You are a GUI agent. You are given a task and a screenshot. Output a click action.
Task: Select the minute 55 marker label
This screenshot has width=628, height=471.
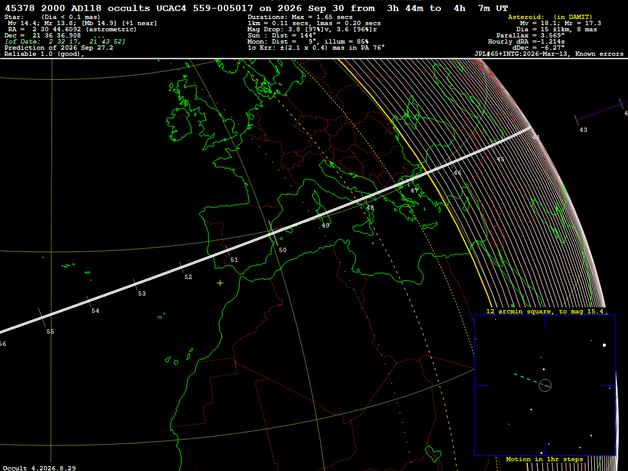(50, 332)
